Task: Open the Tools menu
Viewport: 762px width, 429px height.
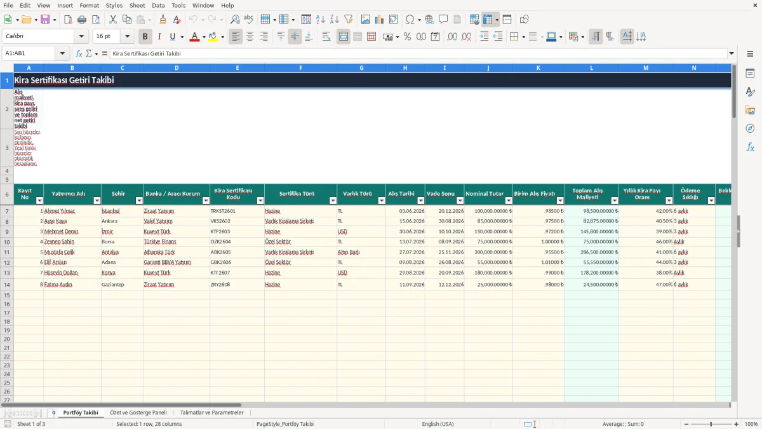Action: 178,5
